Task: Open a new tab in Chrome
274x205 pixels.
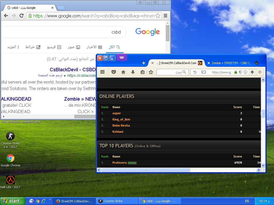Action: coord(61,8)
